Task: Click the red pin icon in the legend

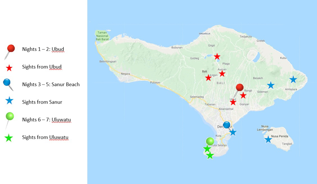Action: point(10,50)
